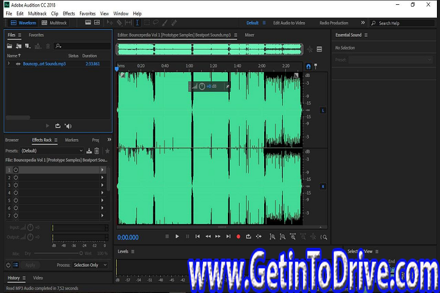This screenshot has width=440, height=293.
Task: Open effect slot 7 arrow menu
Action: pyautogui.click(x=103, y=215)
